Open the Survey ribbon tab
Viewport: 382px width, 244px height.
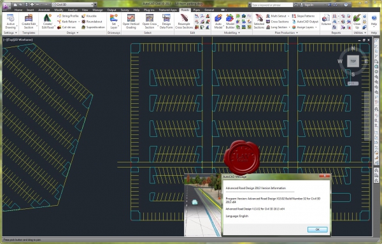click(125, 10)
